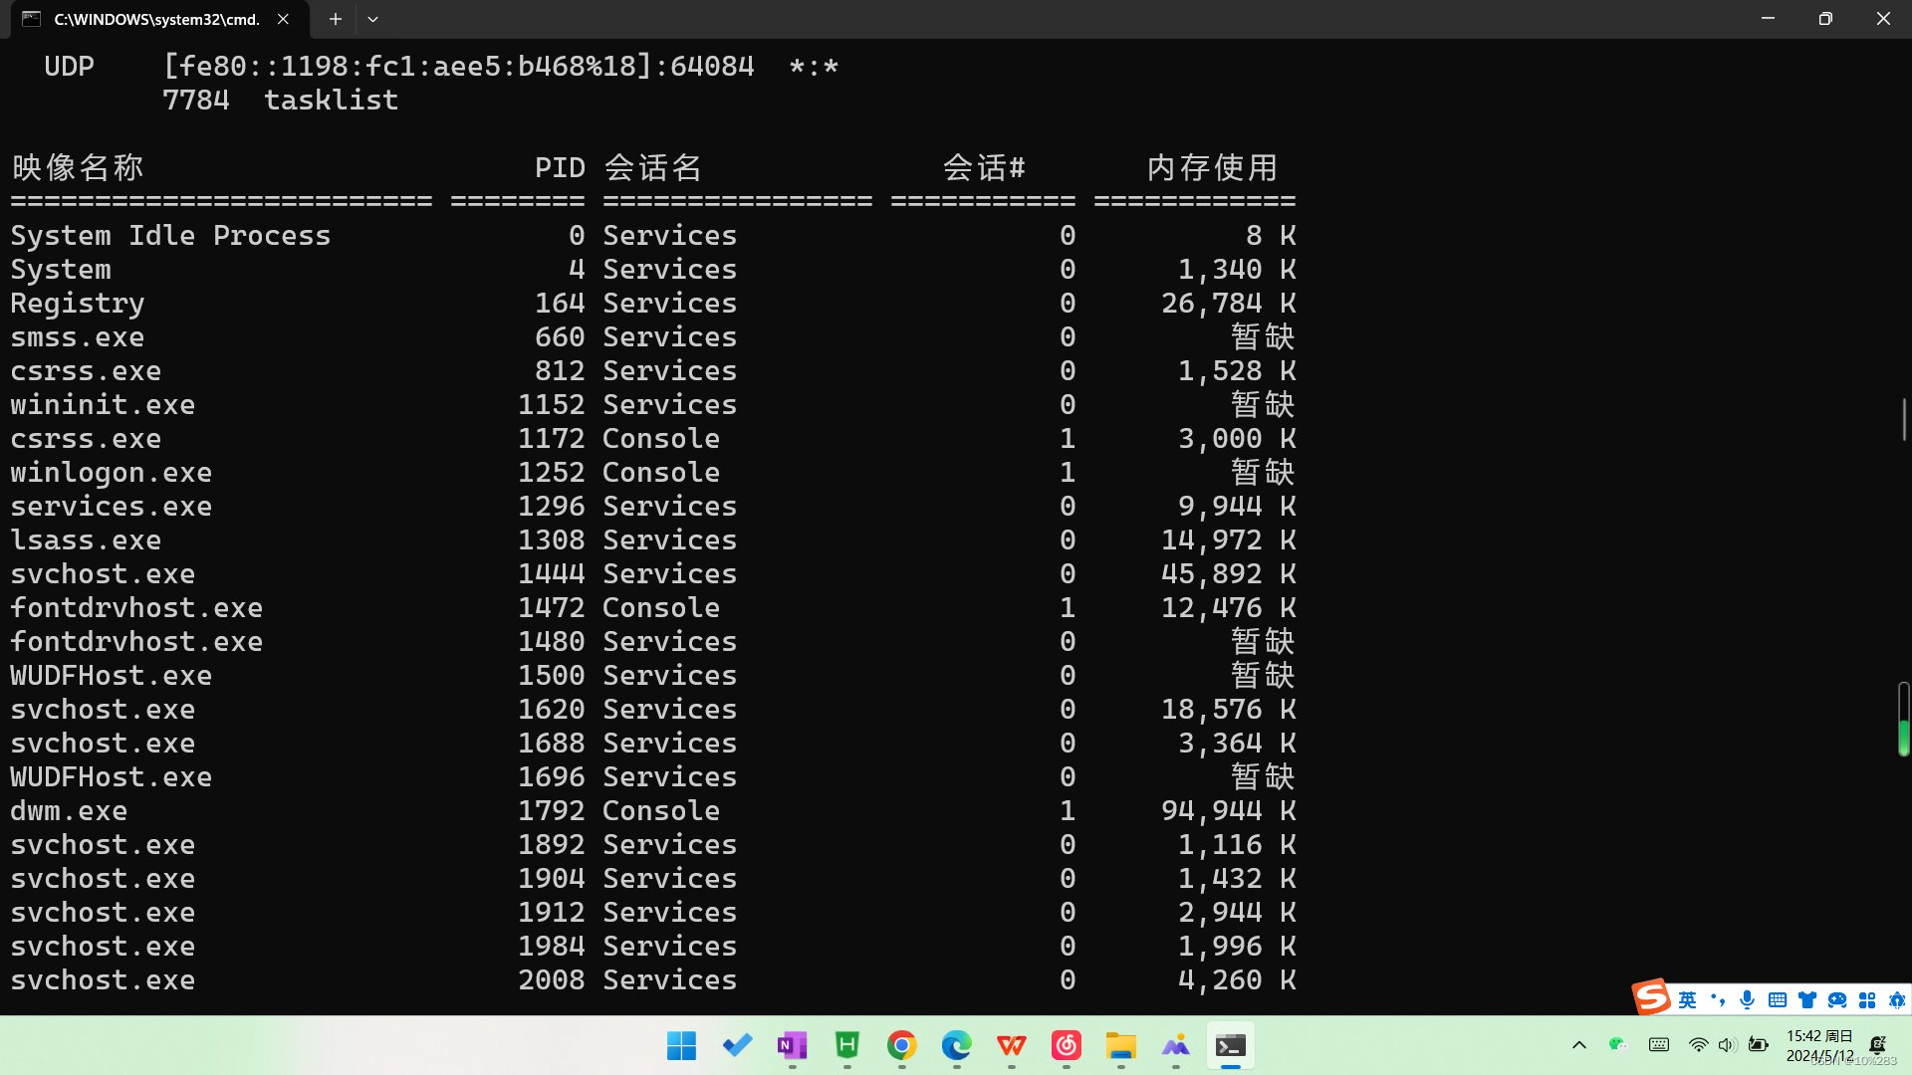Close the cmd.exe tab

[283, 19]
